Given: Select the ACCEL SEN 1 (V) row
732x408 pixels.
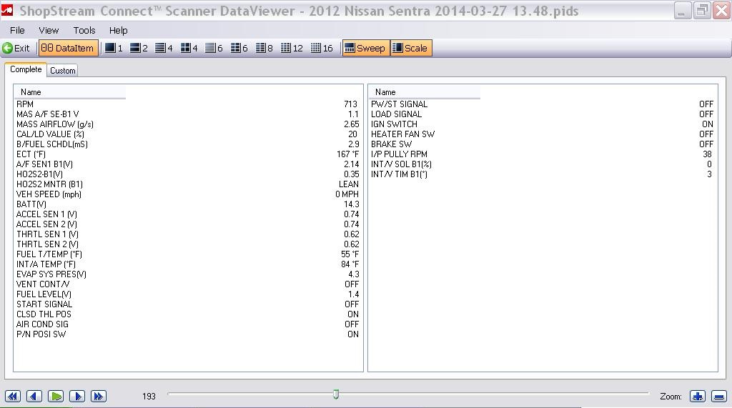Looking at the screenshot, I should (188, 214).
